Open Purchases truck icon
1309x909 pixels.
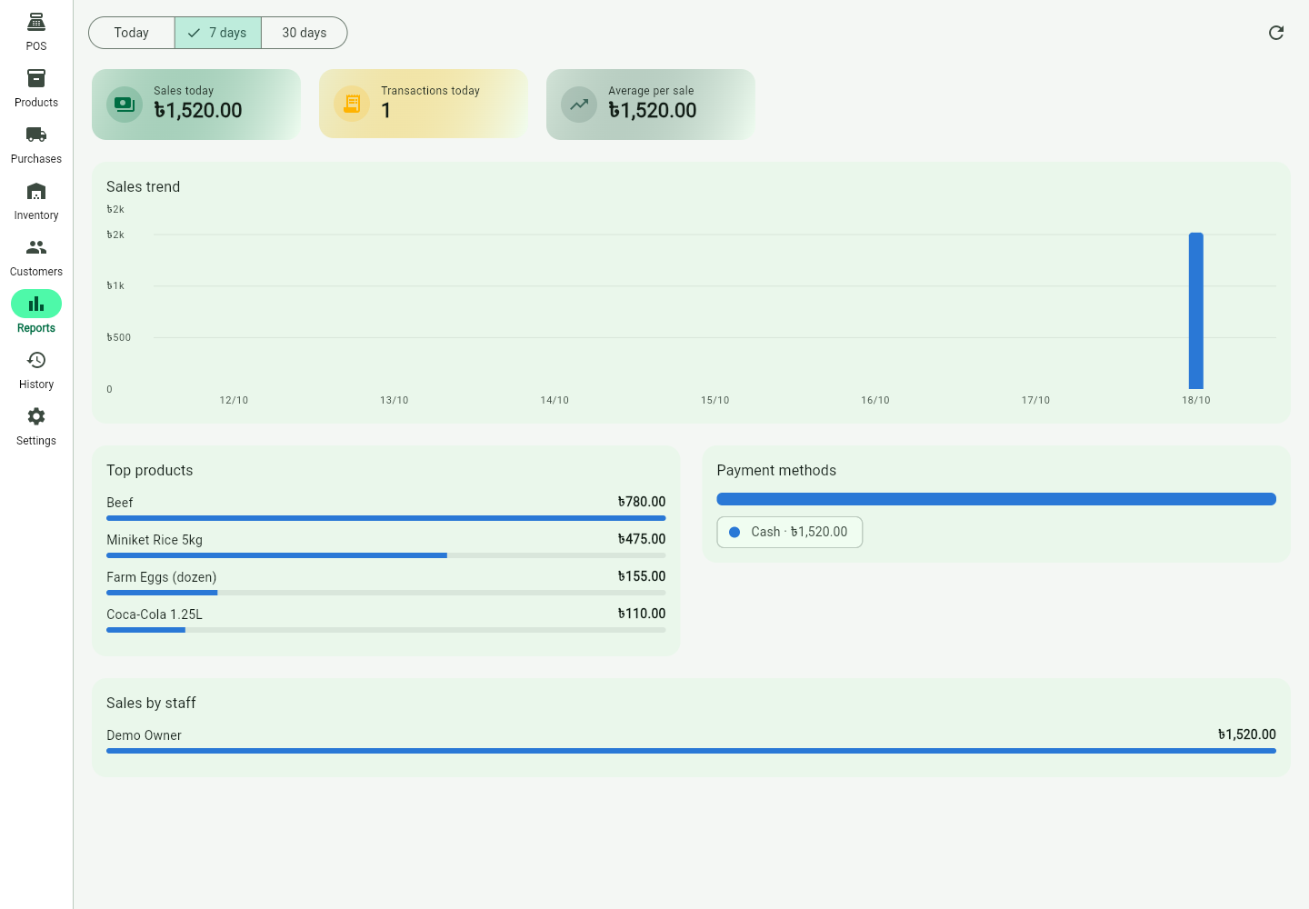[36, 135]
